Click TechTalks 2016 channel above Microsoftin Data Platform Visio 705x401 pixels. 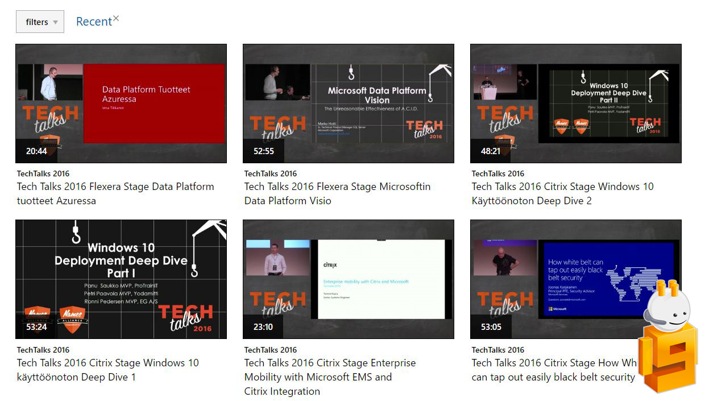pos(271,173)
